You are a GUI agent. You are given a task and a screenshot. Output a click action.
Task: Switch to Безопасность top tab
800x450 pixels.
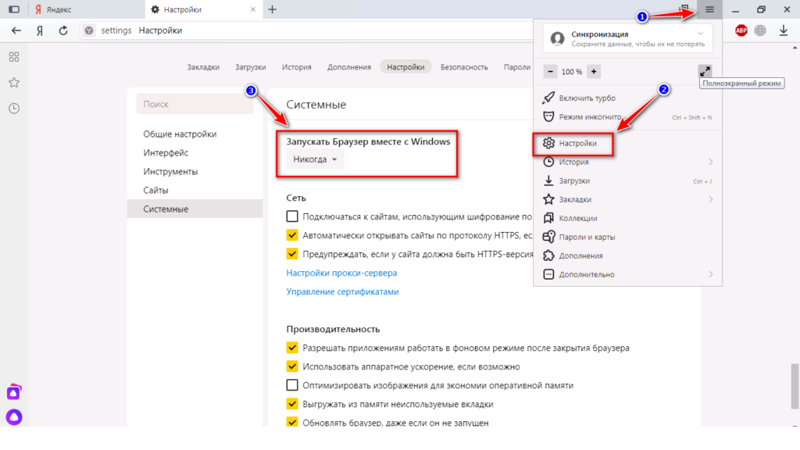[464, 67]
